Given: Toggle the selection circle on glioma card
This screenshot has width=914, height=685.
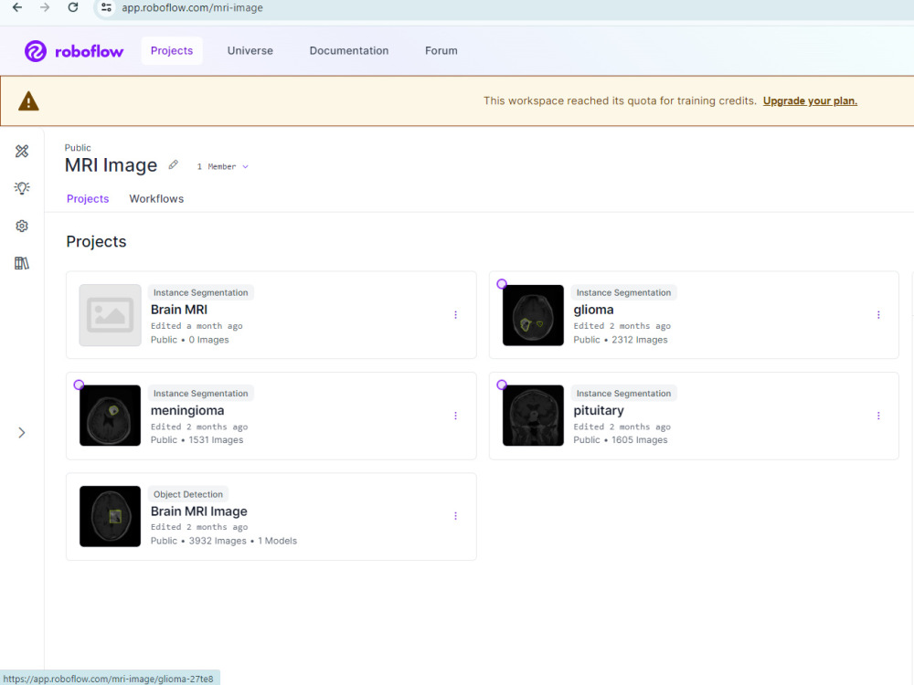Looking at the screenshot, I should (501, 284).
